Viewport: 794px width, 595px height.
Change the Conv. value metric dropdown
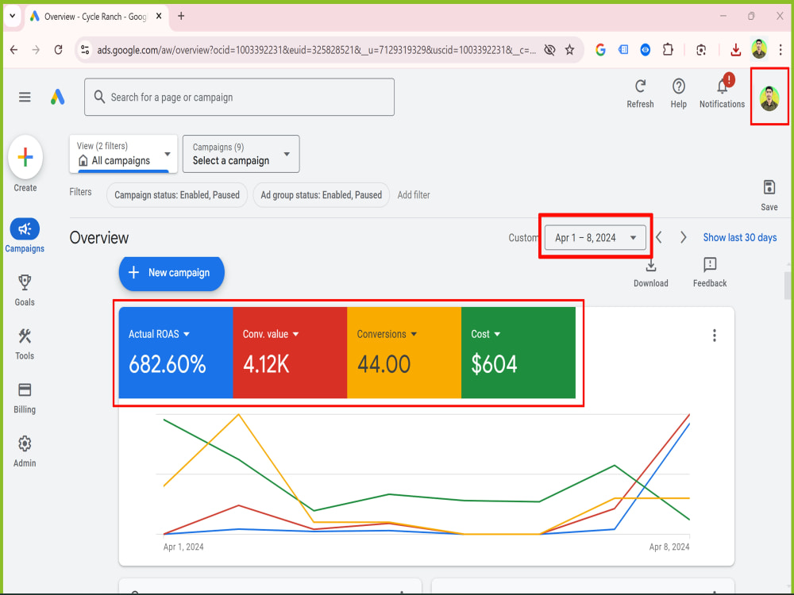tap(271, 335)
